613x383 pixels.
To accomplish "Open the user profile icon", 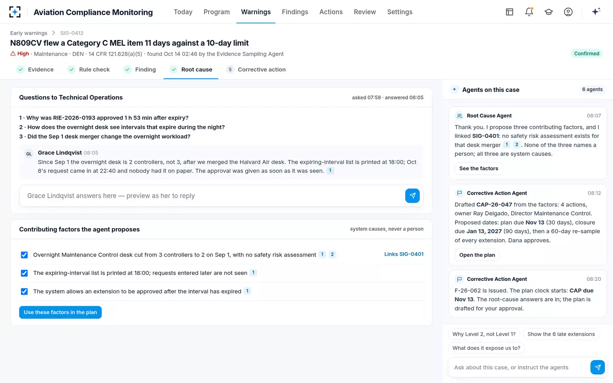I will click(568, 12).
